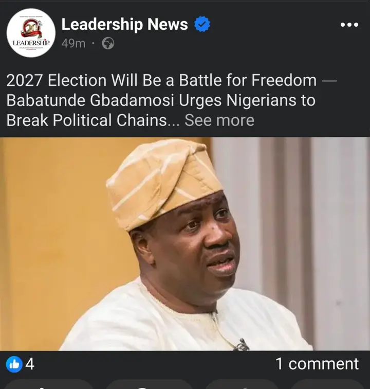Tap "Break Political Chains" caption text
Image resolution: width=370 pixels, height=389 pixels.
pyautogui.click(x=86, y=120)
